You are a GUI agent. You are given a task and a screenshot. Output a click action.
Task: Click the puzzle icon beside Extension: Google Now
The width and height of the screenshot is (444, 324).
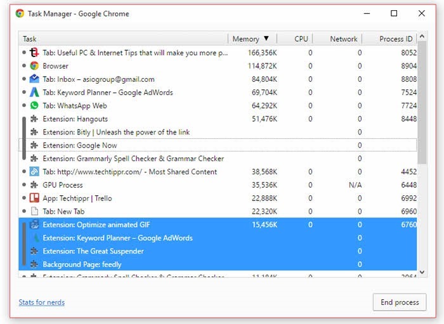[34, 145]
